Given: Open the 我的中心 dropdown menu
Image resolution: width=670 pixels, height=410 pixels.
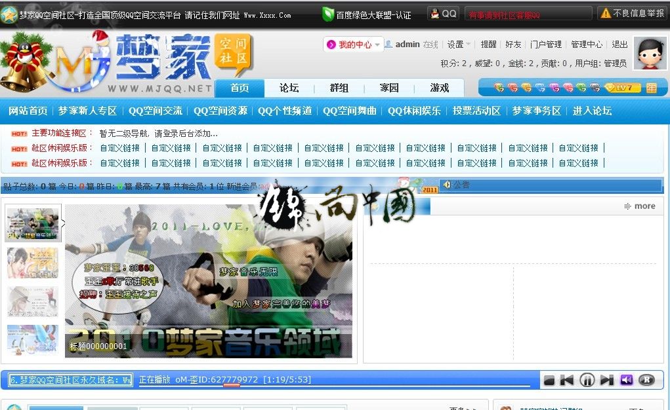Looking at the screenshot, I should pos(353,45).
